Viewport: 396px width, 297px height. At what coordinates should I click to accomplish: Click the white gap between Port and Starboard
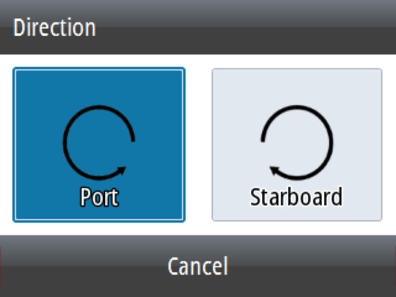click(198, 144)
